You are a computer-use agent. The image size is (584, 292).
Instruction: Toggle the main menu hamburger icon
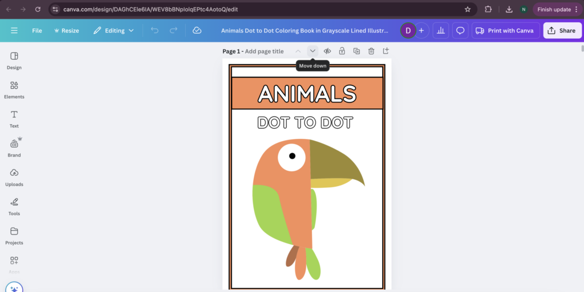point(14,31)
